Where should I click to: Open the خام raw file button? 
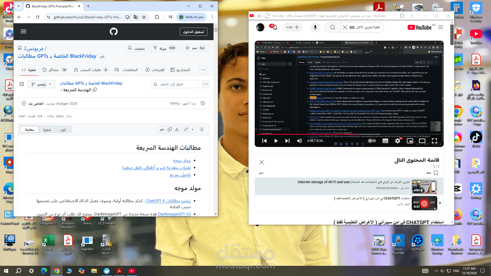coord(162,129)
